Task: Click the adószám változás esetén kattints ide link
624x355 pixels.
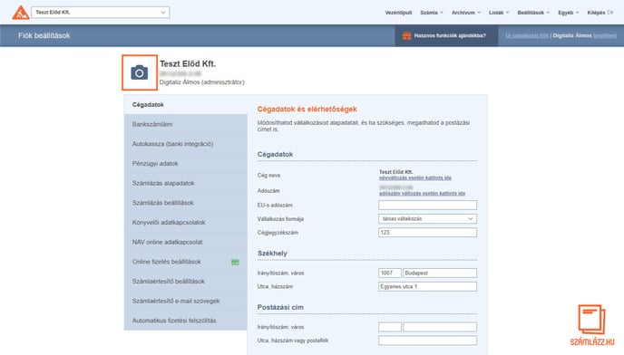Action: [422, 194]
